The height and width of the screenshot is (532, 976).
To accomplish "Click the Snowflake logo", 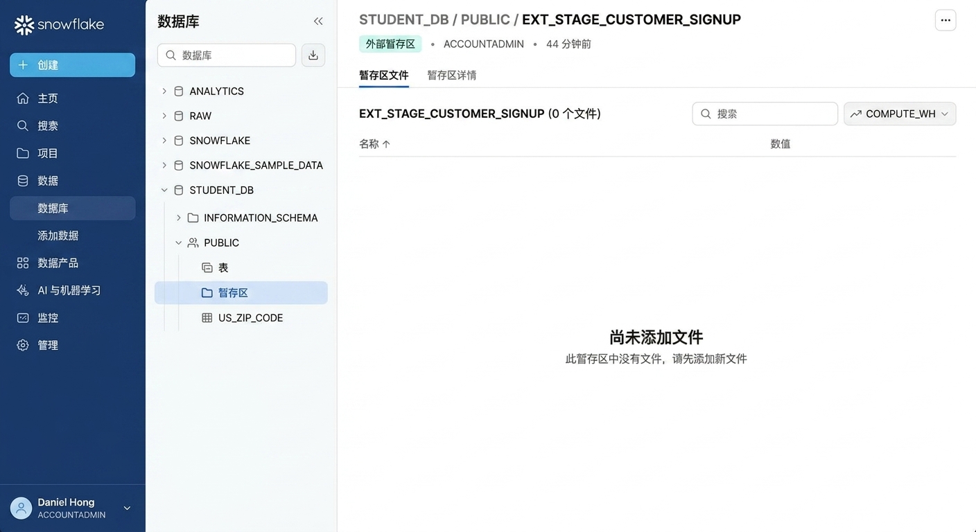I will point(59,25).
